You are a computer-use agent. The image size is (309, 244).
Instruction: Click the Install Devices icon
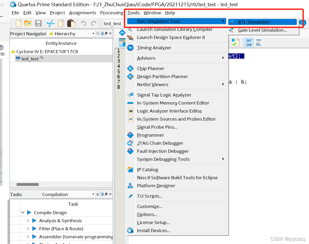130,231
